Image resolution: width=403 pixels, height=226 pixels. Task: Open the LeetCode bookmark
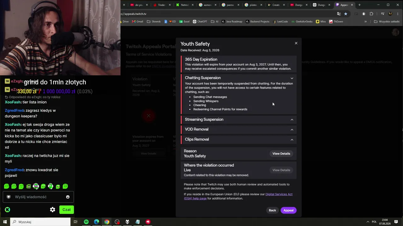[281, 22]
